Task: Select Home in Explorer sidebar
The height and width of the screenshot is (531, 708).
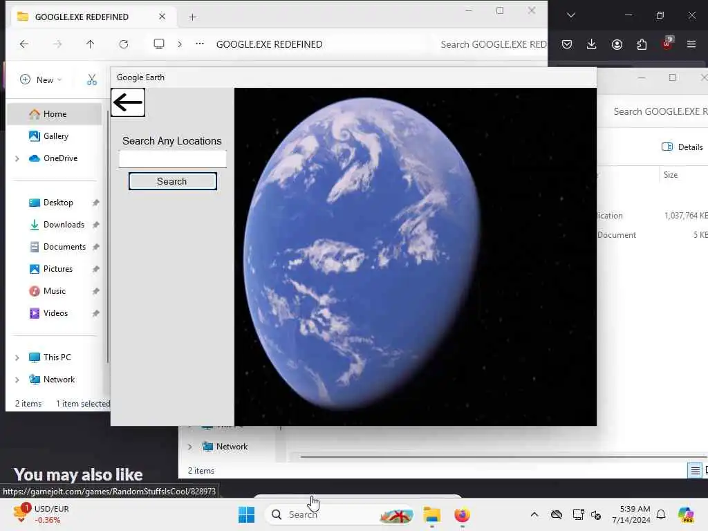Action: 55,114
